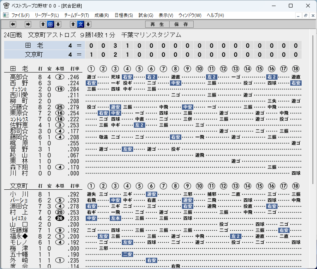
Task: Select the 文京町 team row in scoreboard
Action: [153, 54]
